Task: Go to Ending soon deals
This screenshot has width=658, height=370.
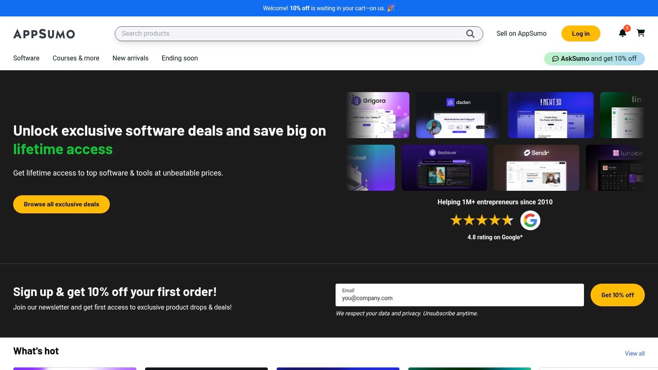Action: coord(180,58)
